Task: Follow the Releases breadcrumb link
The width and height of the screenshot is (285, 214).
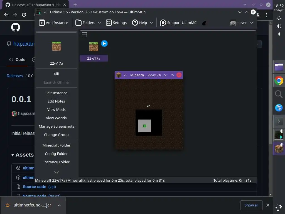Action: (x=15, y=76)
